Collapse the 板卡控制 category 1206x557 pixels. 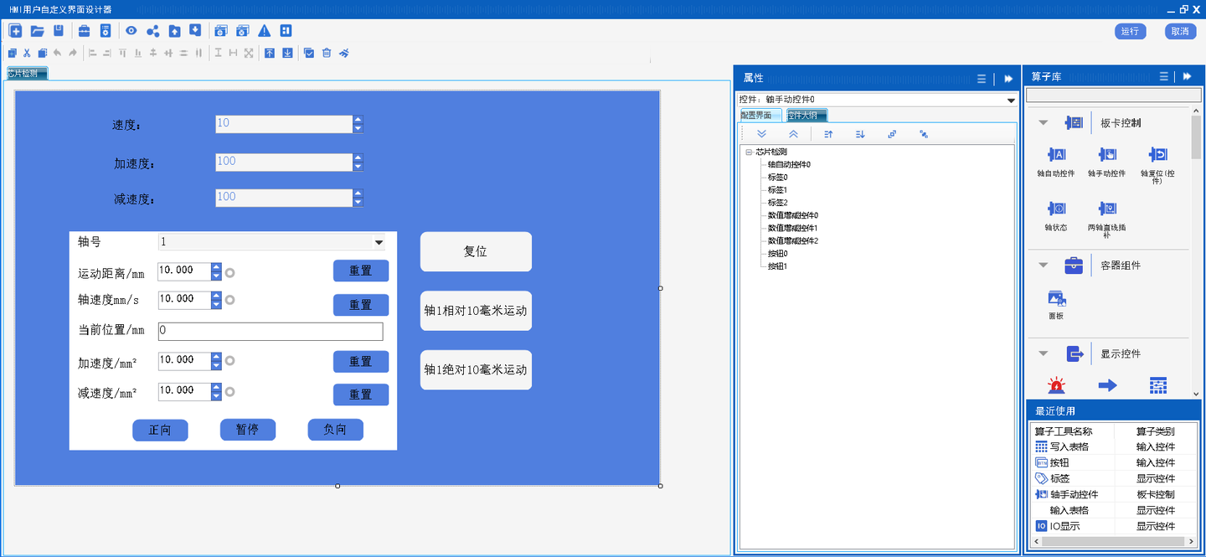tap(1044, 123)
